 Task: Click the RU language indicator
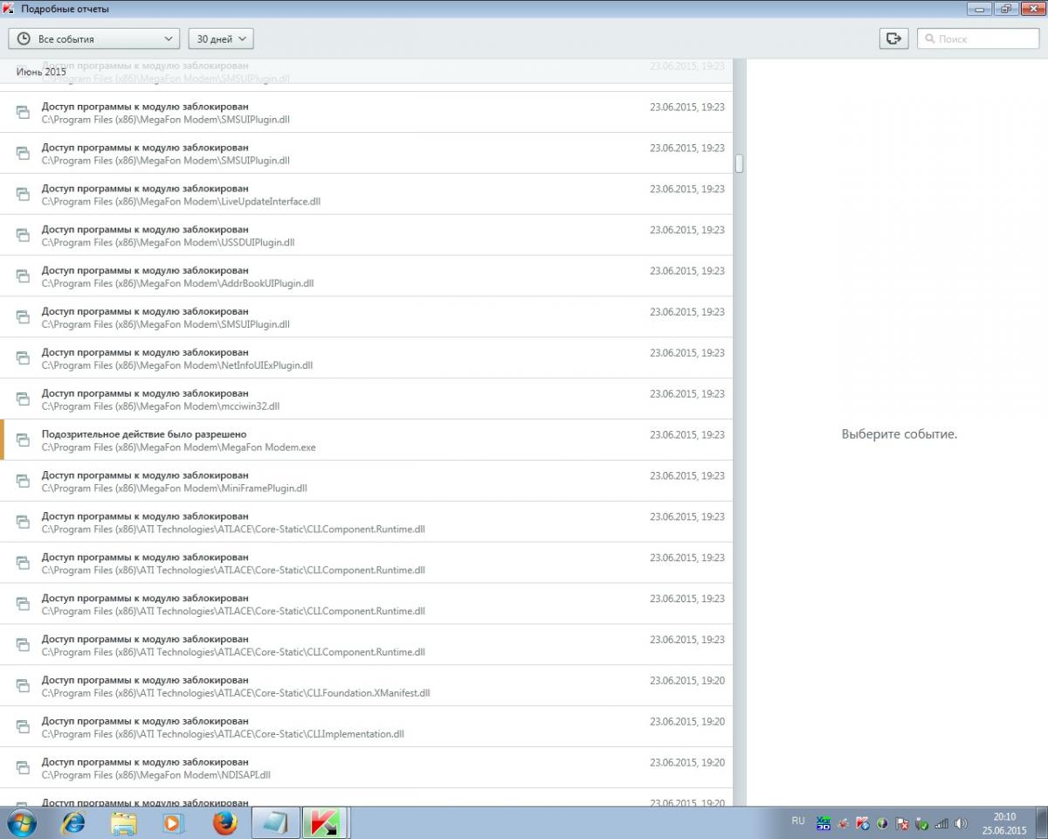pyautogui.click(x=798, y=822)
